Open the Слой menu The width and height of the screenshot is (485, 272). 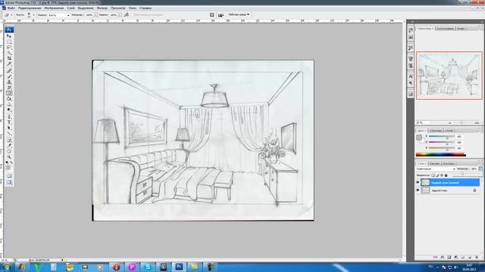click(x=70, y=8)
